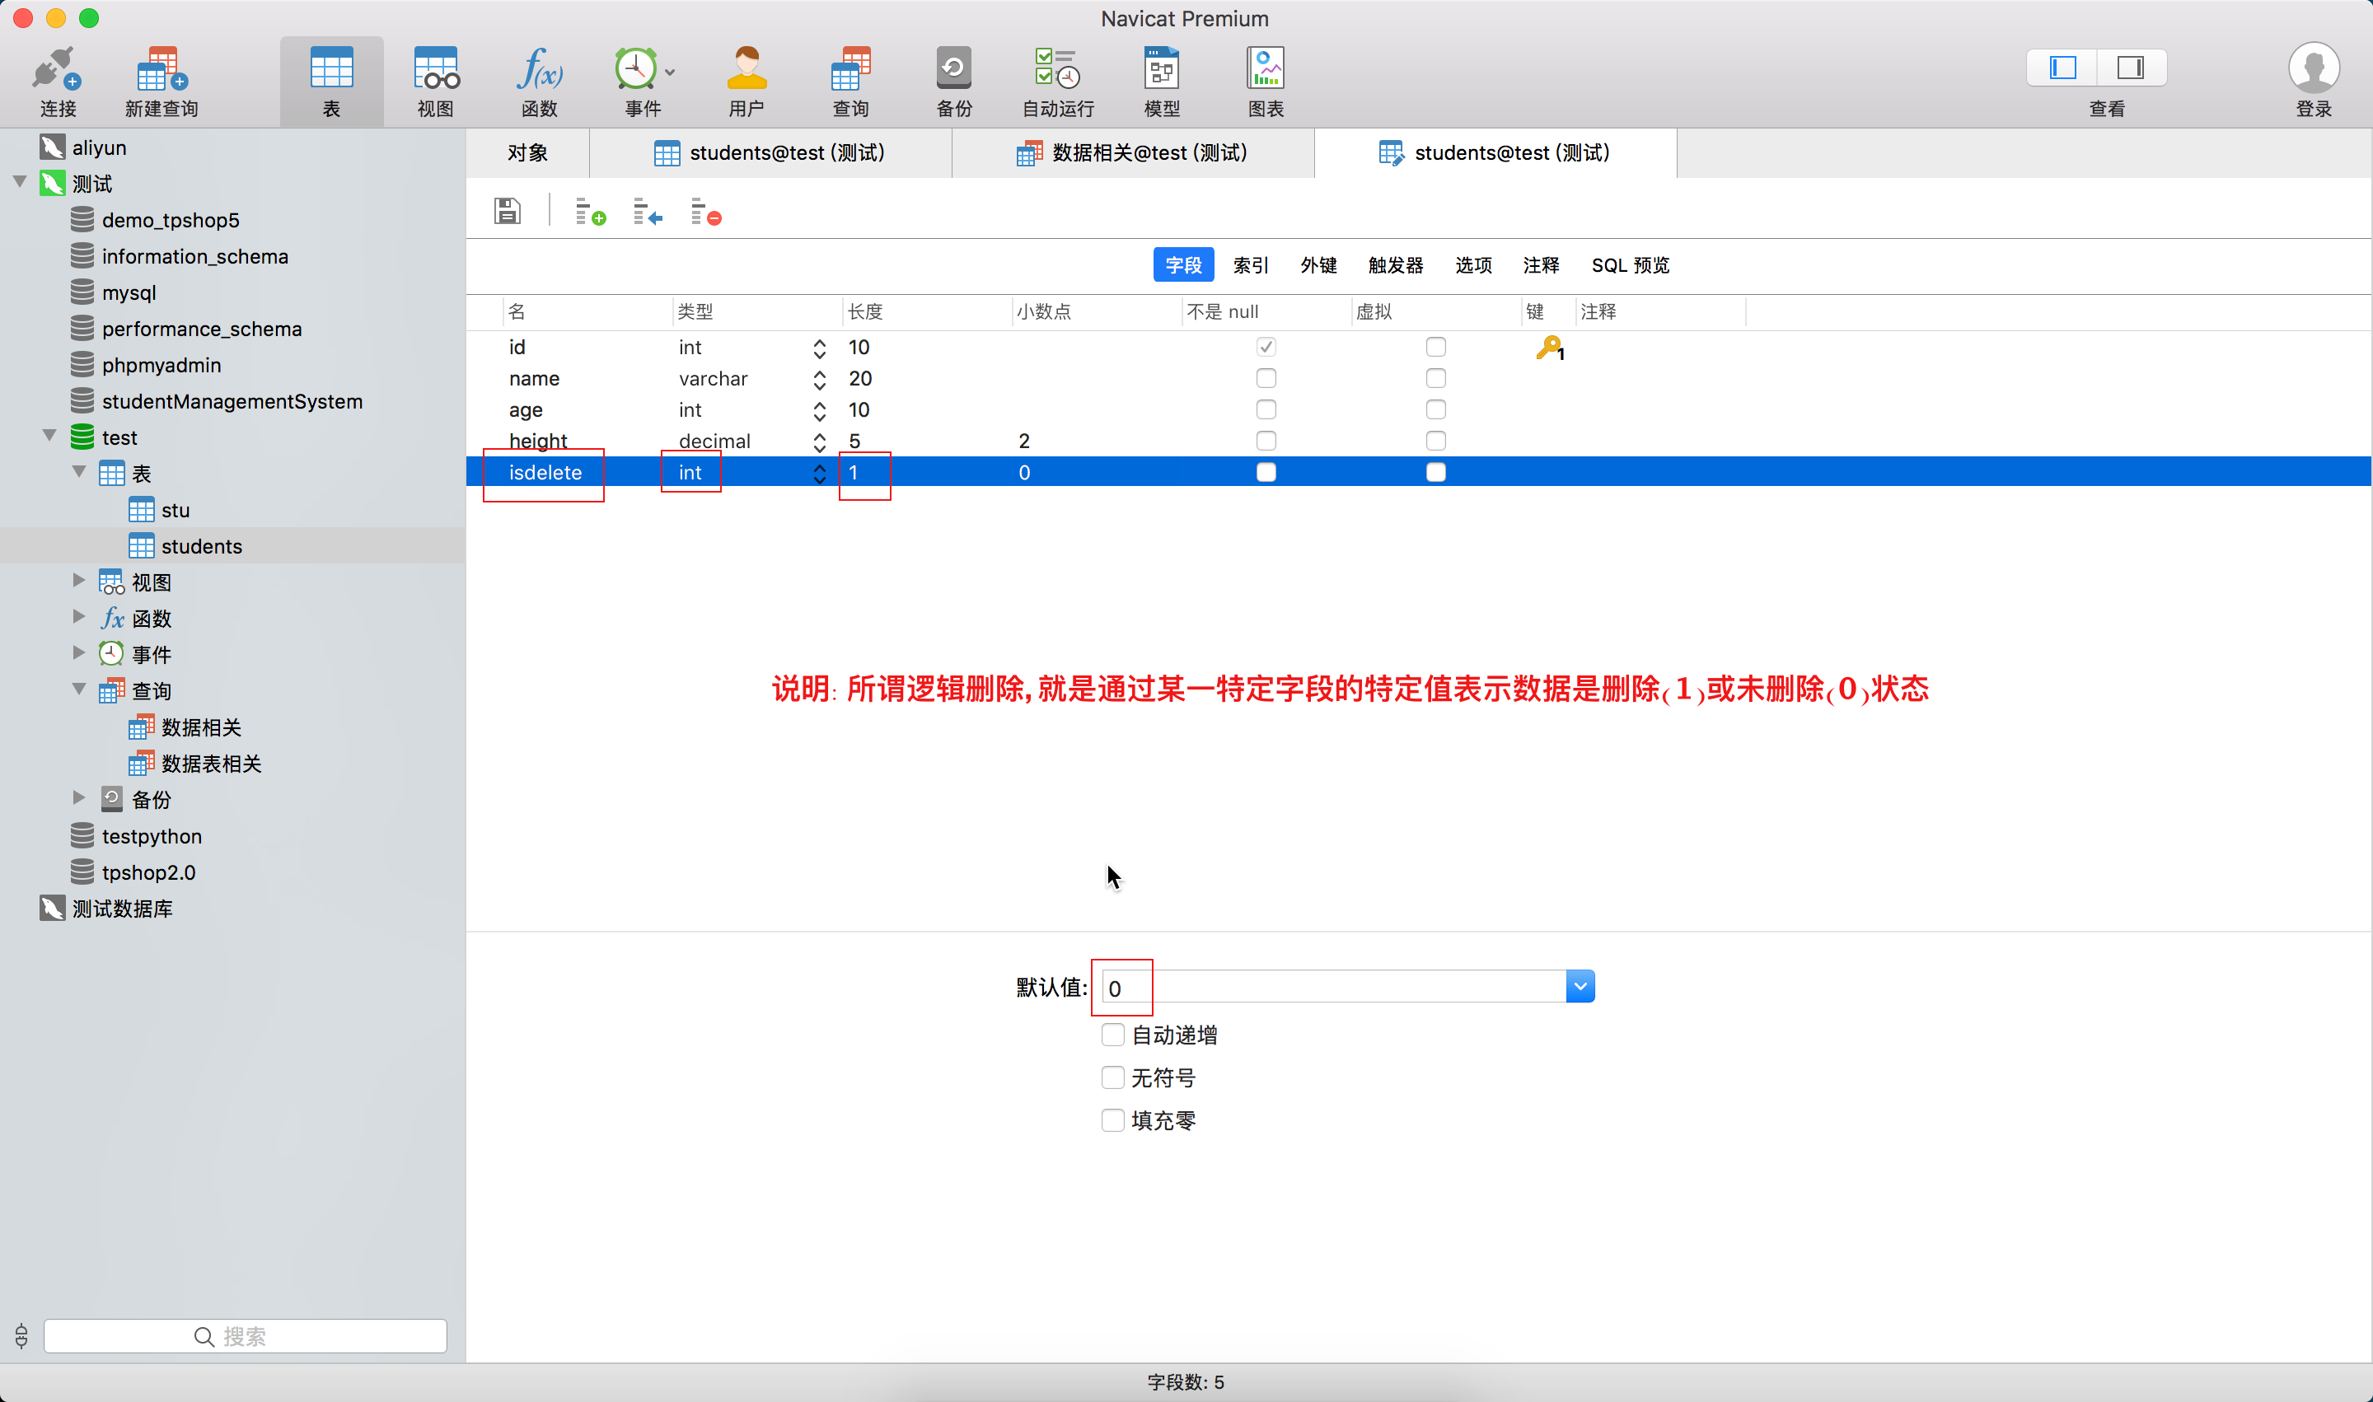Open the default value dropdown arrow

1580,986
